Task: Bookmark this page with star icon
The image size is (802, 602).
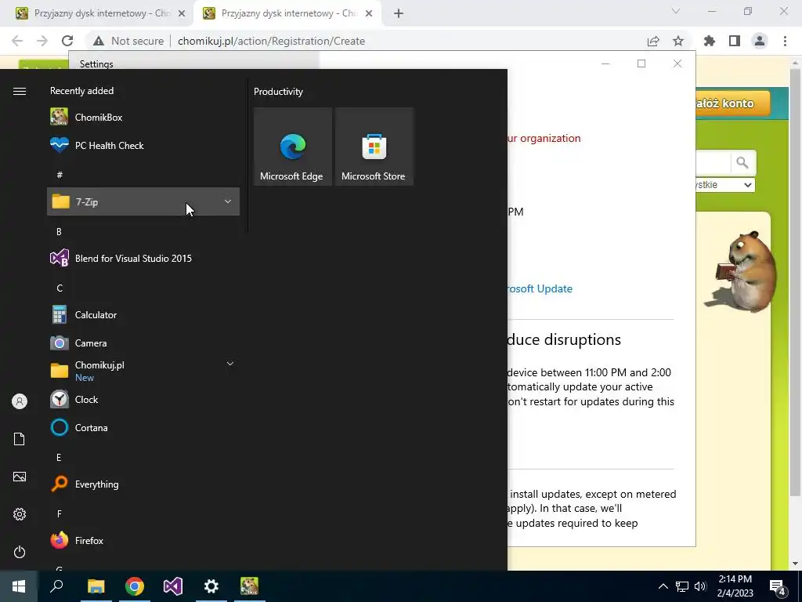Action: (678, 41)
